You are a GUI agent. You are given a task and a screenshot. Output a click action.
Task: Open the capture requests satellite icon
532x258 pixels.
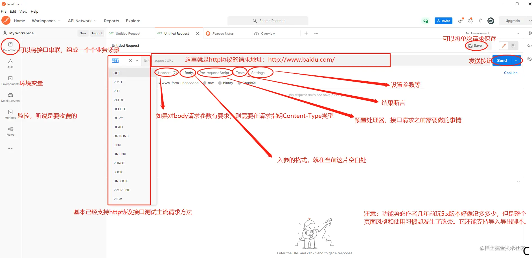[461, 21]
